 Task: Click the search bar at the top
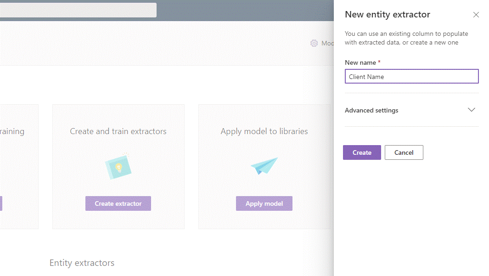pos(78,10)
